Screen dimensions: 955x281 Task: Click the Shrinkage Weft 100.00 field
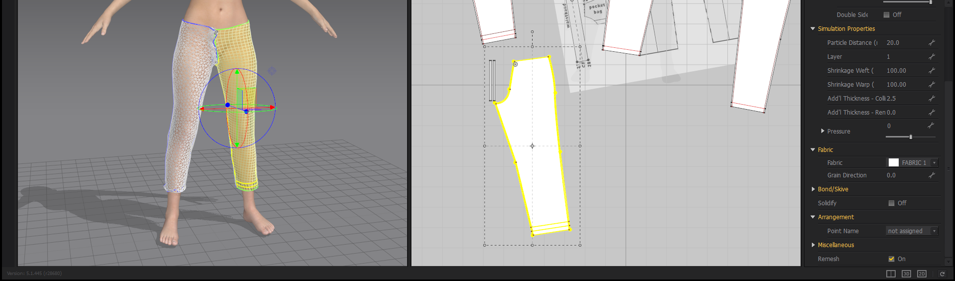(x=896, y=71)
